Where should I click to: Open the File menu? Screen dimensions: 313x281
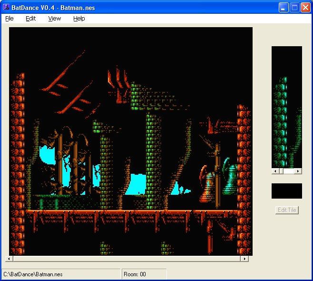(10, 19)
